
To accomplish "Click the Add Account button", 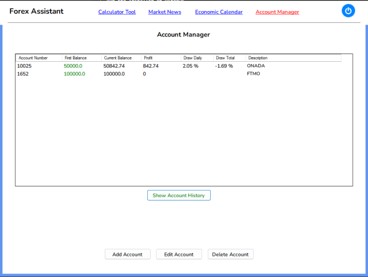I will click(127, 254).
